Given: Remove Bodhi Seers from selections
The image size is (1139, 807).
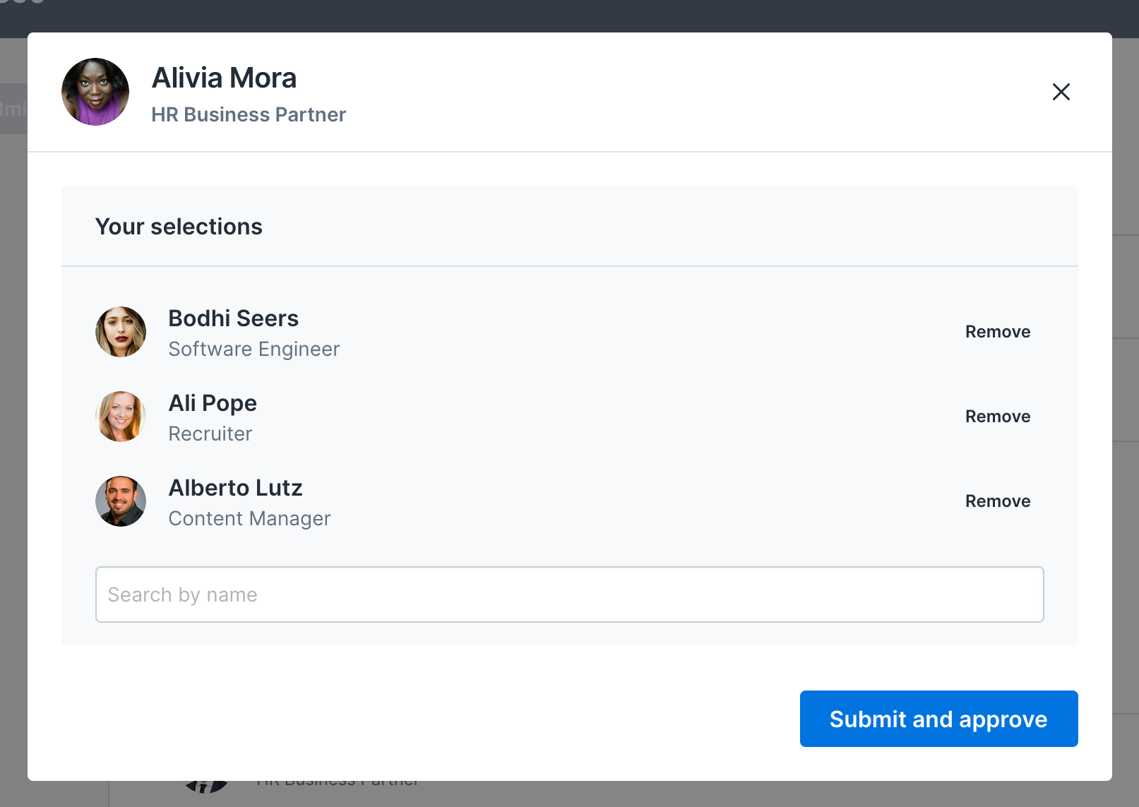Looking at the screenshot, I should [998, 332].
